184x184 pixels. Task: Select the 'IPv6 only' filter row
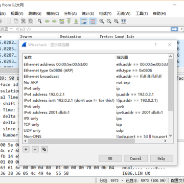tap(96, 106)
